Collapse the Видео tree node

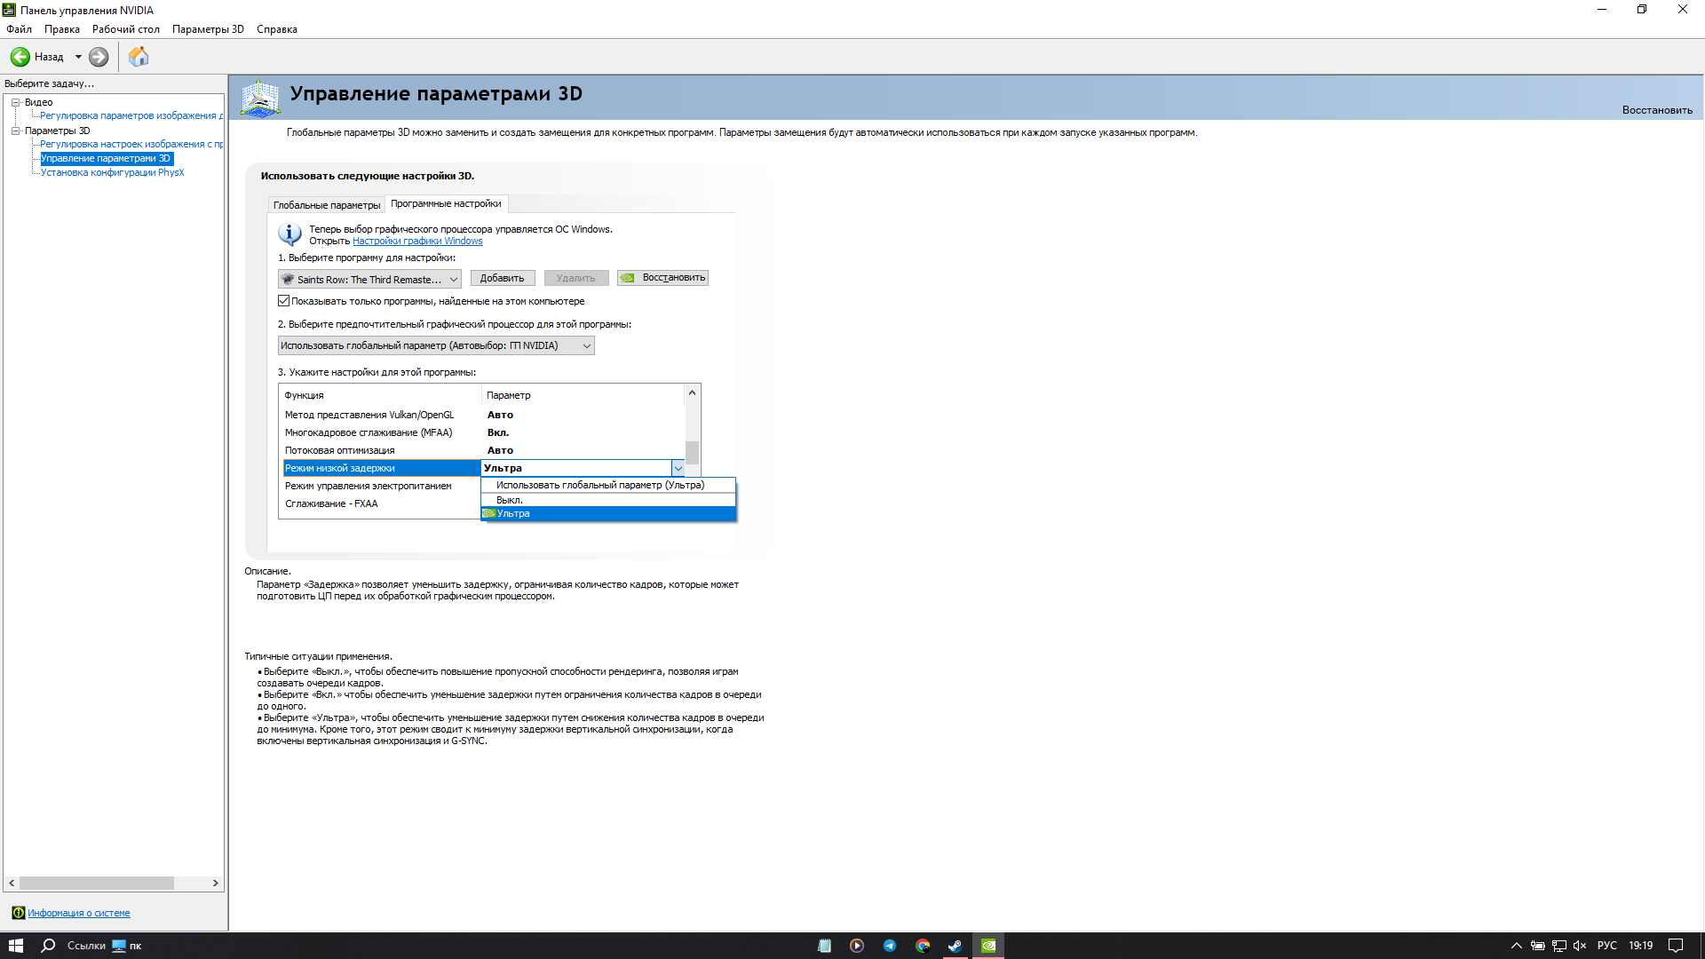tap(15, 102)
